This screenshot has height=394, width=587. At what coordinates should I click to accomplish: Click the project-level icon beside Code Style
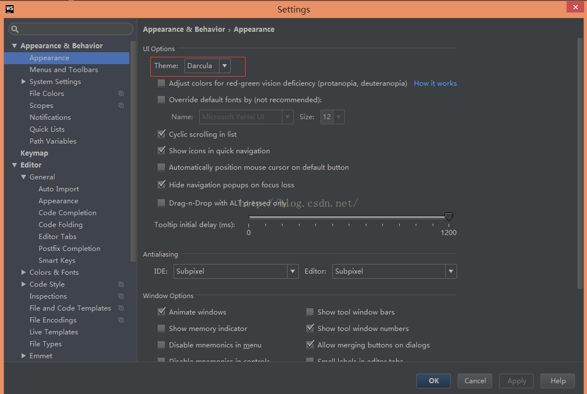click(x=121, y=284)
